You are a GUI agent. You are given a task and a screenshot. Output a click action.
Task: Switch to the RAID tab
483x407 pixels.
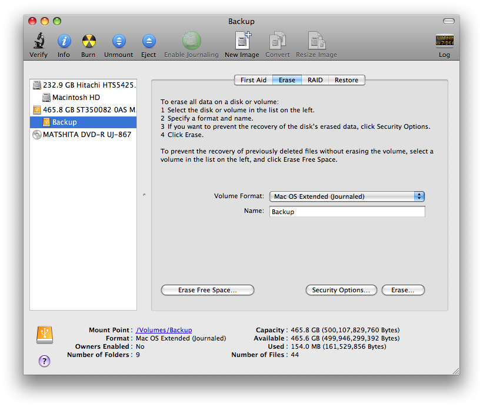(x=315, y=80)
